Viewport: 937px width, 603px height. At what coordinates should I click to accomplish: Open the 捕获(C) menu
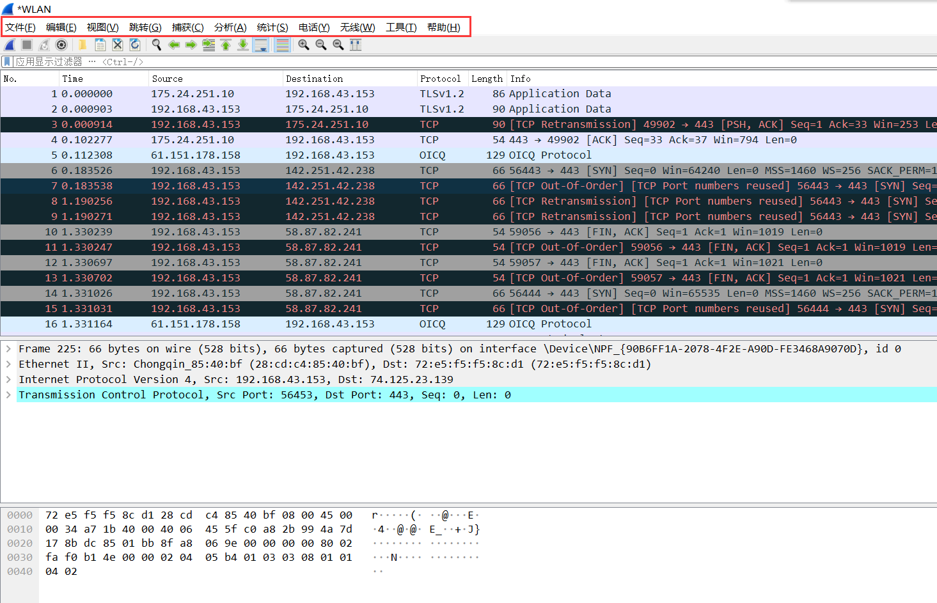(188, 27)
